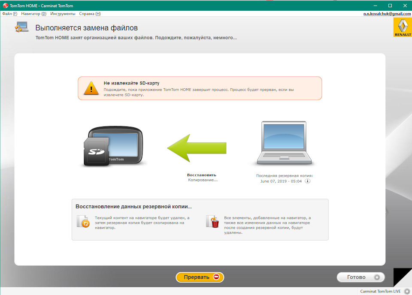The image size is (412, 295).
Task: Click the Восстановить label under arrow
Action: pos(202,175)
